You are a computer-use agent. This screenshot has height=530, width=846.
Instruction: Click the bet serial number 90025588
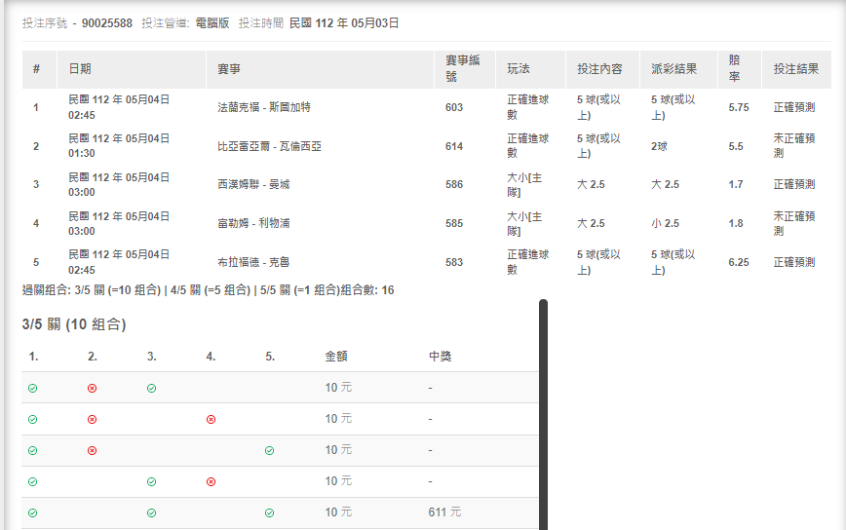point(106,22)
